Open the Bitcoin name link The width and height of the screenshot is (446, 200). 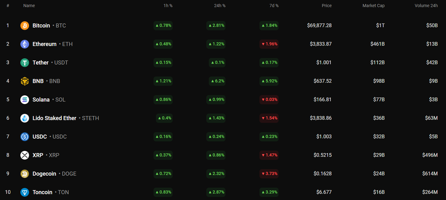(41, 26)
